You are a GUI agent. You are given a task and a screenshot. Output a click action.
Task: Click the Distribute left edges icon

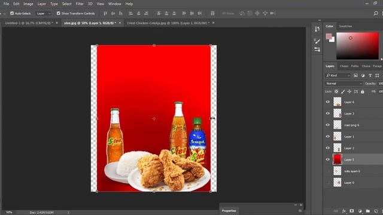pyautogui.click(x=184, y=13)
